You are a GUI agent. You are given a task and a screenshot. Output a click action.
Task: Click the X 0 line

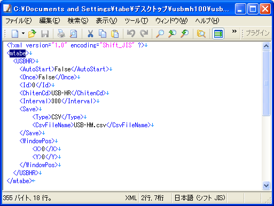point(46,149)
